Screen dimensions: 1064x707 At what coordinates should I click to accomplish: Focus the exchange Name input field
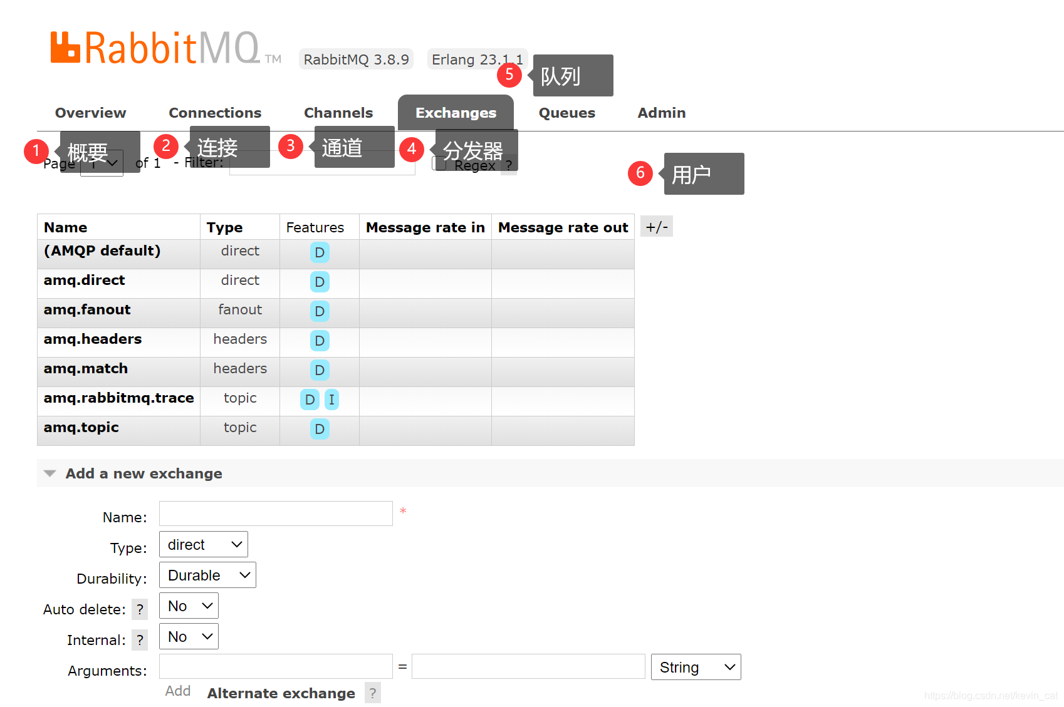(x=276, y=513)
